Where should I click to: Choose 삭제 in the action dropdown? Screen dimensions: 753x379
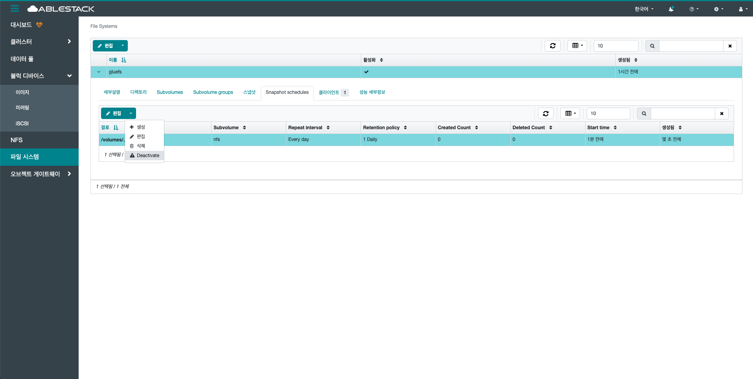click(141, 146)
